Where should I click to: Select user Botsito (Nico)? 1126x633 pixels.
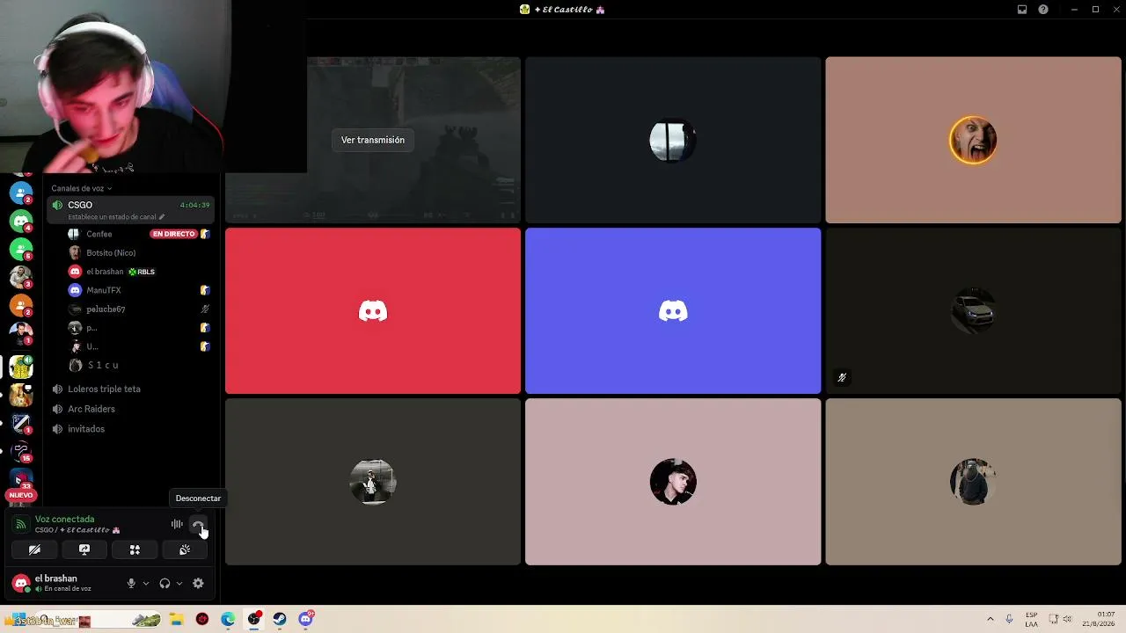coord(110,253)
